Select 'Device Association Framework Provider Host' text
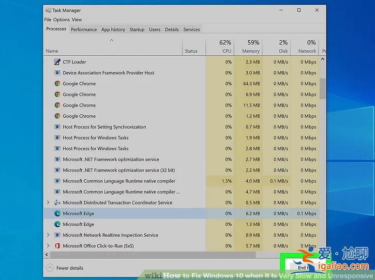 tap(109, 73)
